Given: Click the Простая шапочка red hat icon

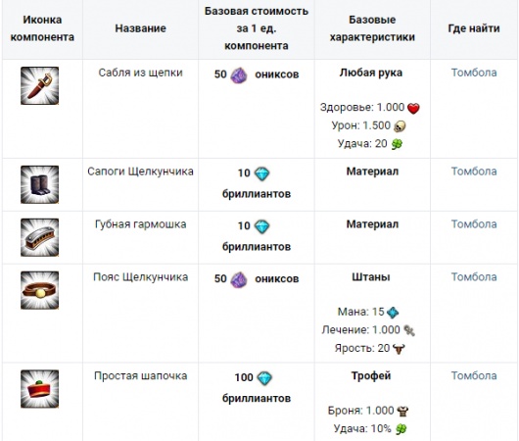Looking at the screenshot, I should click(x=40, y=389).
